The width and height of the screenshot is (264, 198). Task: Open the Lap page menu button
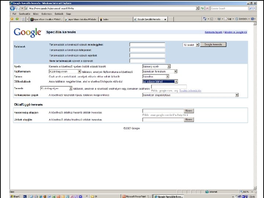tap(228, 19)
